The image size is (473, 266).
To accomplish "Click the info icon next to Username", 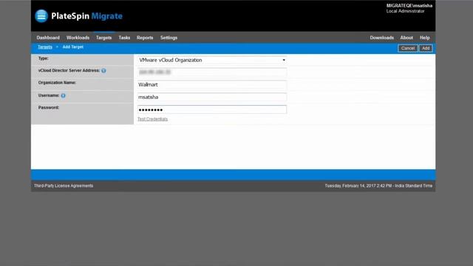I will 64,95.
